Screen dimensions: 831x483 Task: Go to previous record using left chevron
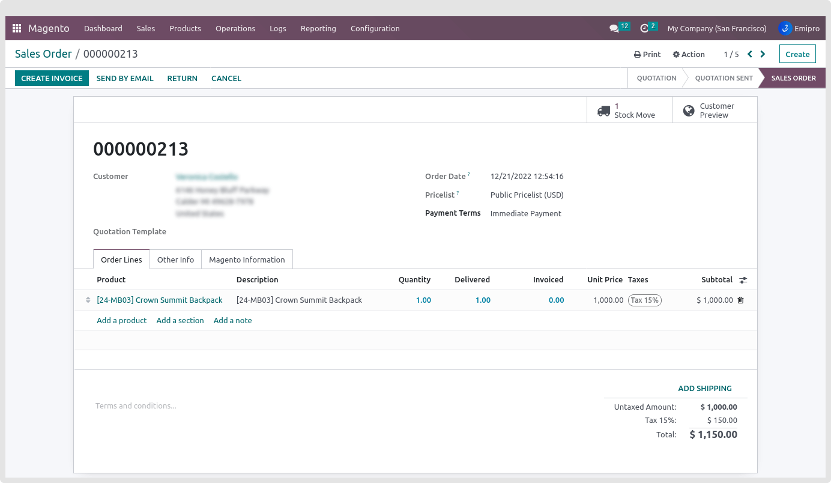tap(750, 54)
